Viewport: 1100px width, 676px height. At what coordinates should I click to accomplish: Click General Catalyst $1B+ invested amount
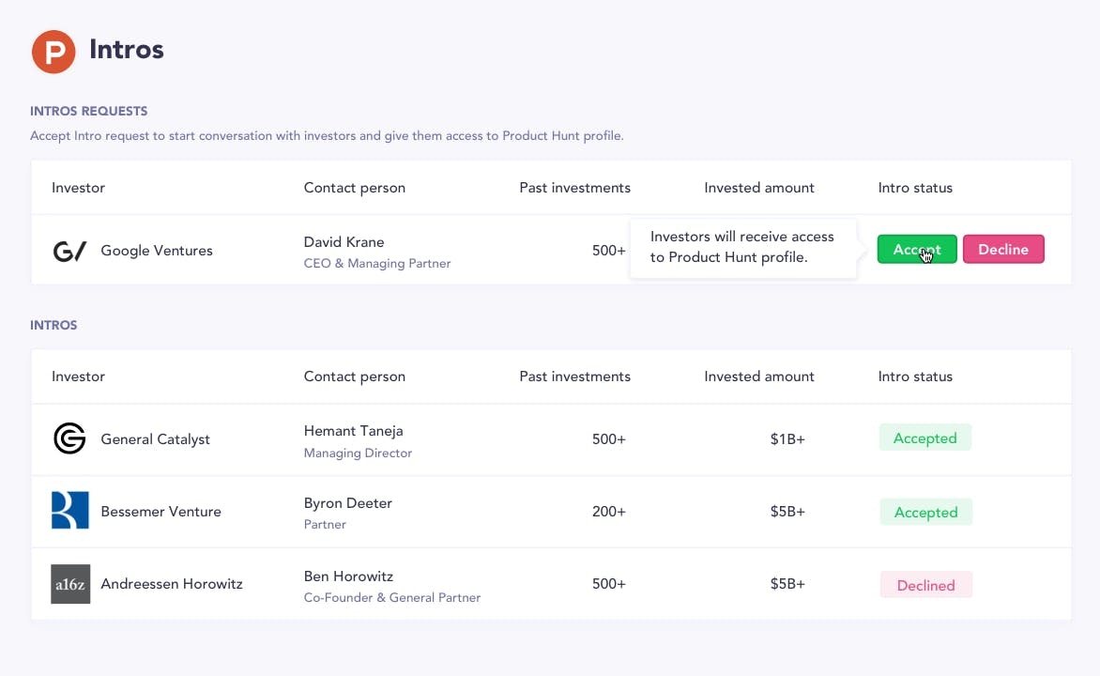point(787,439)
